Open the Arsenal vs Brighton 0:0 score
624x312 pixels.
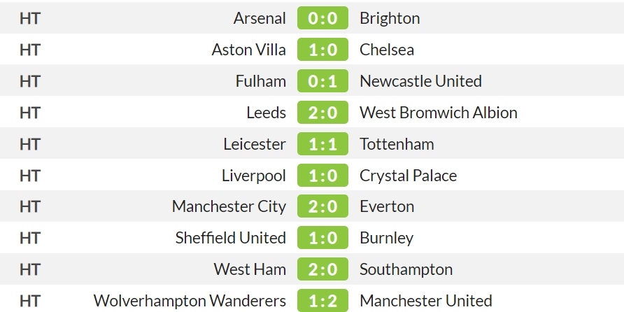point(322,18)
